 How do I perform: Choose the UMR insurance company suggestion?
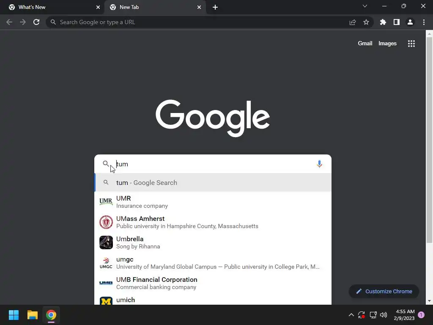[213, 202]
